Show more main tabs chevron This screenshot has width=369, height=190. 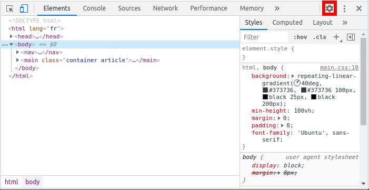coord(277,9)
